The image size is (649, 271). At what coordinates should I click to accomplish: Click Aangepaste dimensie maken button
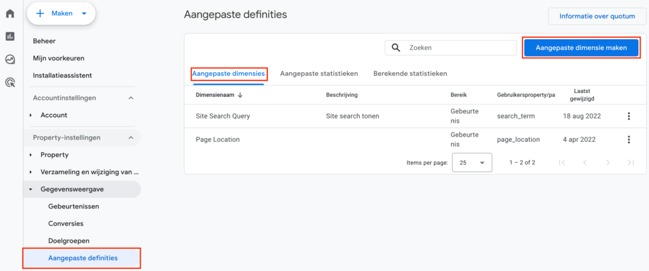coord(581,47)
